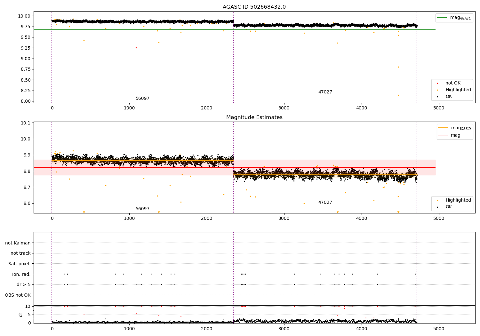Click the 5000 x-axis tick of top plot
Image resolution: width=480 pixels, height=336 pixels.
click(439, 108)
